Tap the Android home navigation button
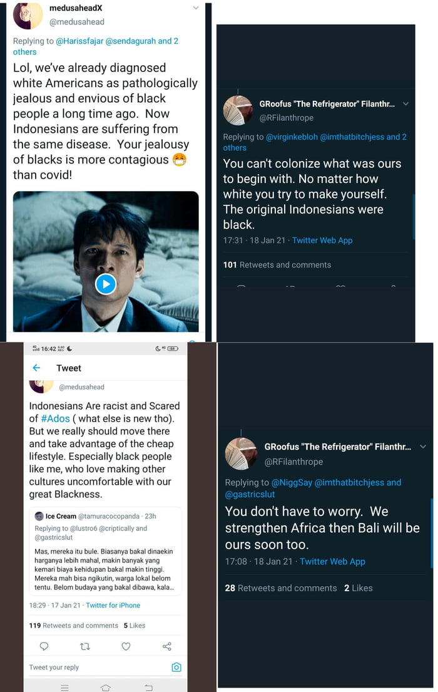This screenshot has width=438, height=692. [x=106, y=687]
